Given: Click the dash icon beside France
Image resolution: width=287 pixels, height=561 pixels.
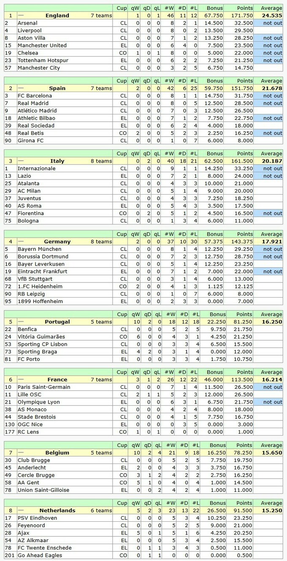Looking at the screenshot, I should point(21,379).
